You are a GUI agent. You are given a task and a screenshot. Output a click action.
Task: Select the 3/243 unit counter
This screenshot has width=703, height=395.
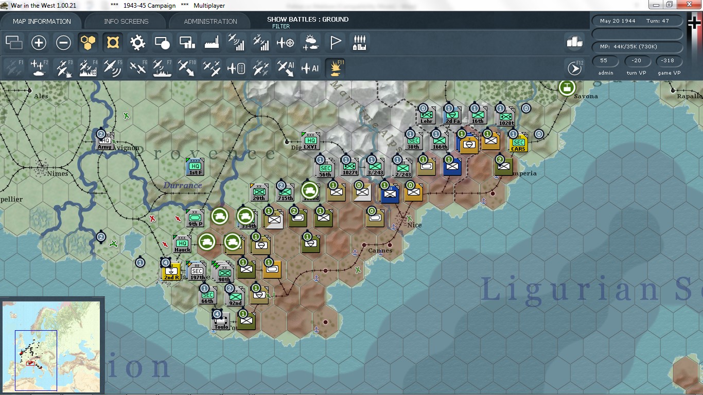coord(375,167)
